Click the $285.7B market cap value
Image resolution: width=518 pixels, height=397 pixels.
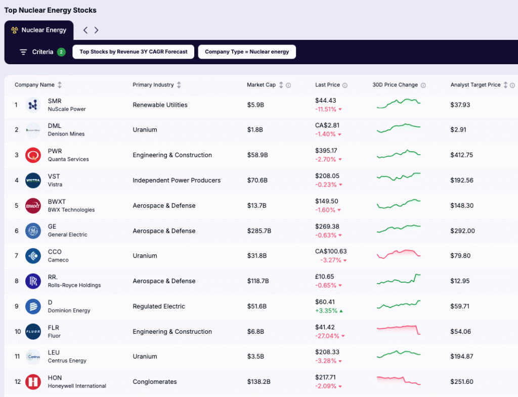tap(260, 231)
